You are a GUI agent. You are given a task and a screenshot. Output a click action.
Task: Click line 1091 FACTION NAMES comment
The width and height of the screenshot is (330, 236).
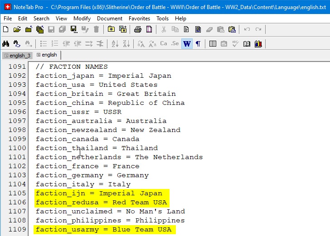72,67
